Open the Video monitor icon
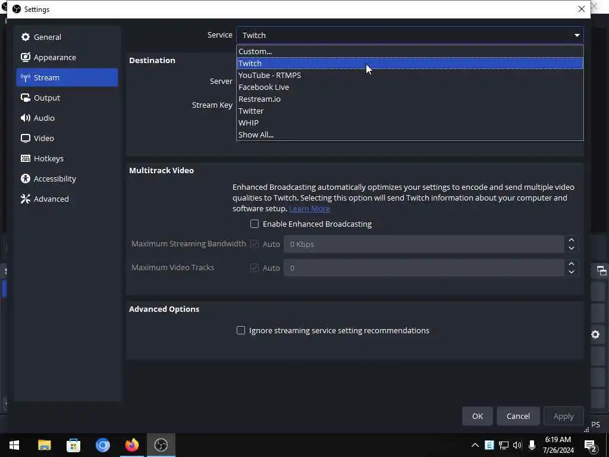Viewport: 609px width, 457px height. pyautogui.click(x=26, y=138)
